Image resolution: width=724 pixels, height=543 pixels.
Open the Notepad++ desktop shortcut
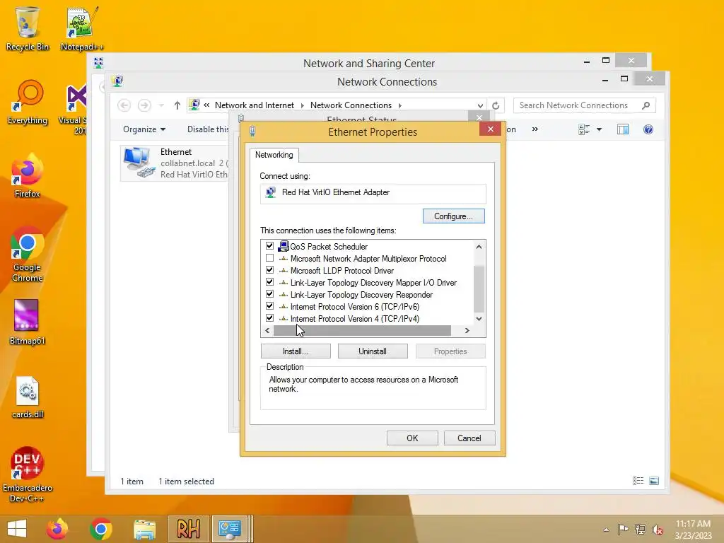82,28
